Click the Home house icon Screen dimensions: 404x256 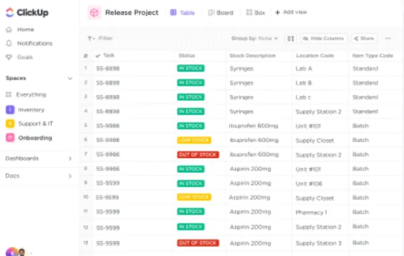(x=9, y=29)
